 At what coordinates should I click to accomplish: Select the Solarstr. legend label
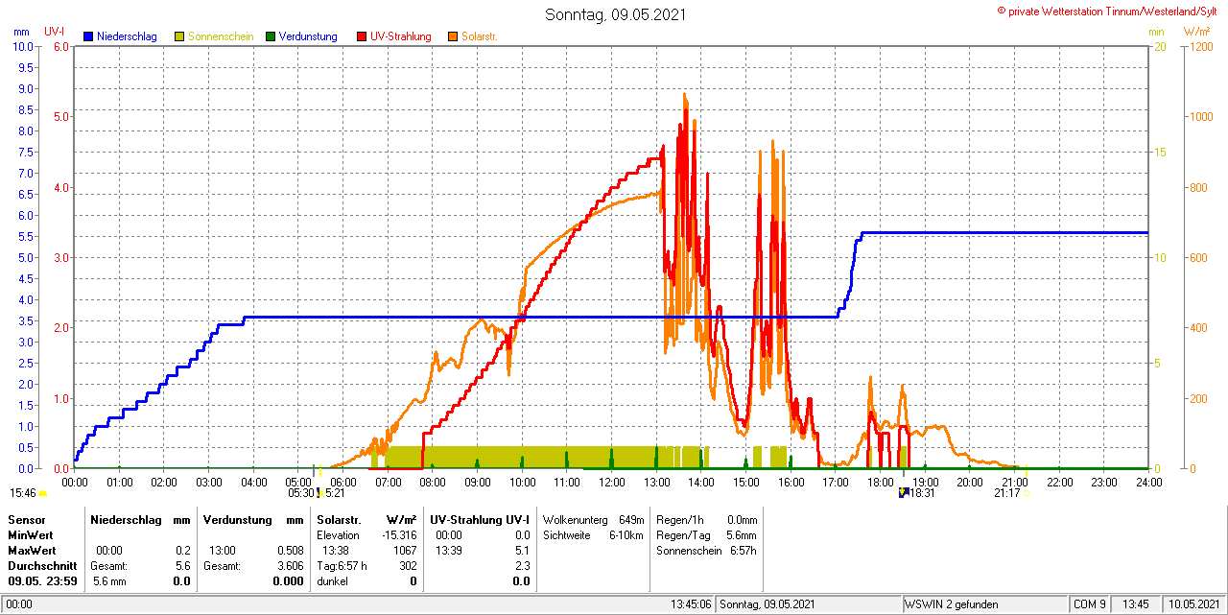(x=479, y=36)
